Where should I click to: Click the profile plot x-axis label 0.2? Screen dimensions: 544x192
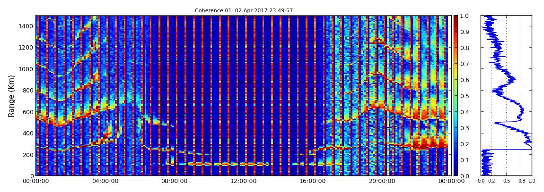click(x=491, y=181)
